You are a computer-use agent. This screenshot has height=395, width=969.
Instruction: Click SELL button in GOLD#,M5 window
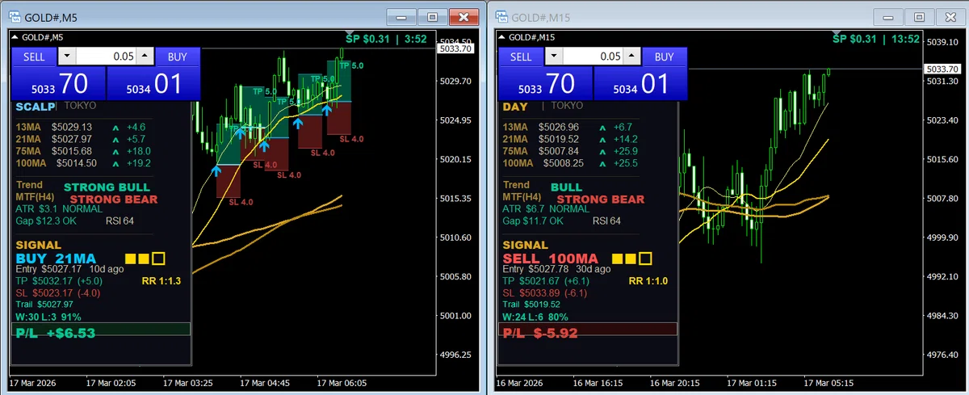(34, 57)
